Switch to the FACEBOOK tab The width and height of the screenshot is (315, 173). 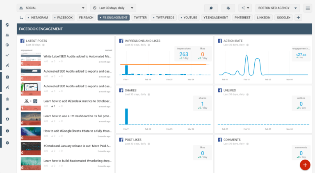click(64, 18)
